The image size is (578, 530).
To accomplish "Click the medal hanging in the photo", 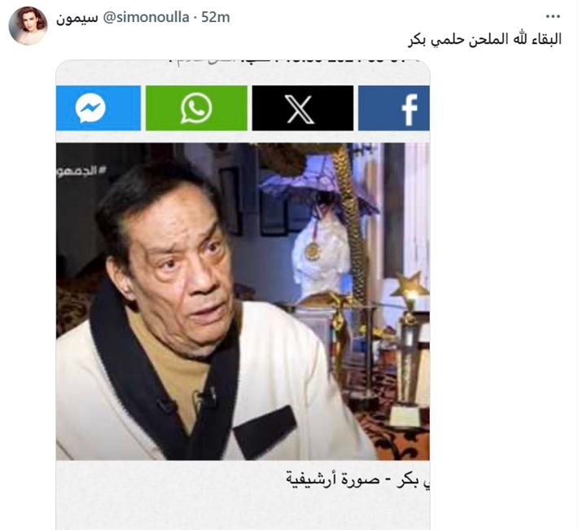I will pyautogui.click(x=313, y=251).
